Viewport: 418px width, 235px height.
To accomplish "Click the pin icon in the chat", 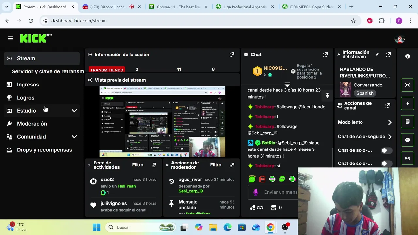I will point(327,95).
